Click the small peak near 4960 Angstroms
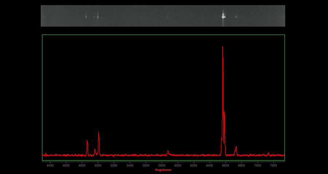The image size is (328, 174). click(95, 150)
